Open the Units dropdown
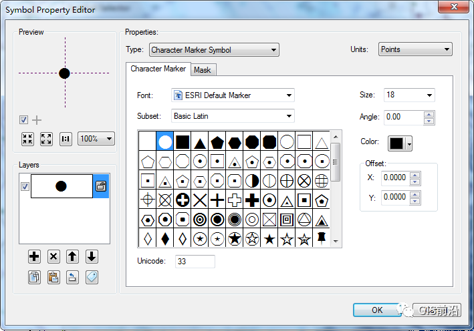 coord(415,49)
